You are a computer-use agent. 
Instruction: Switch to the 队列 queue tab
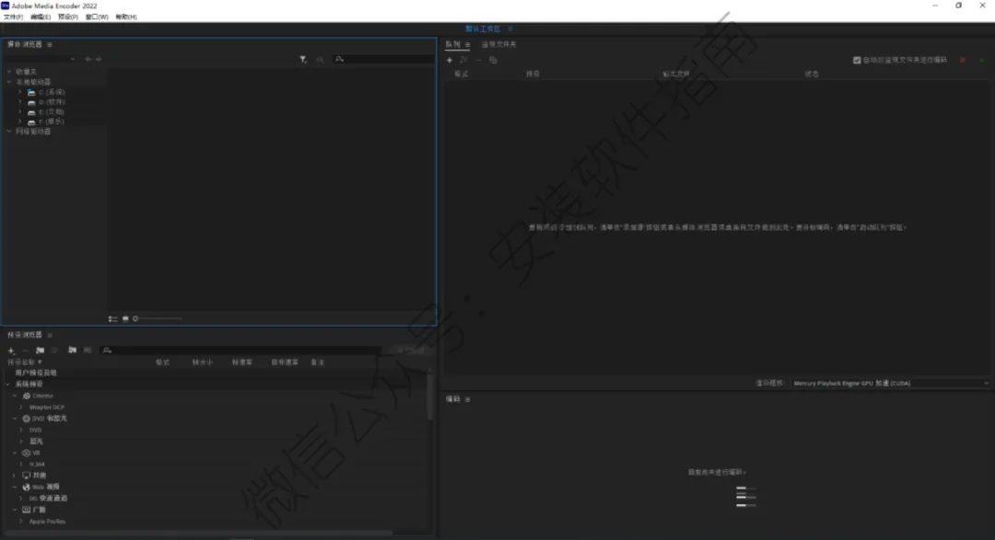(452, 44)
